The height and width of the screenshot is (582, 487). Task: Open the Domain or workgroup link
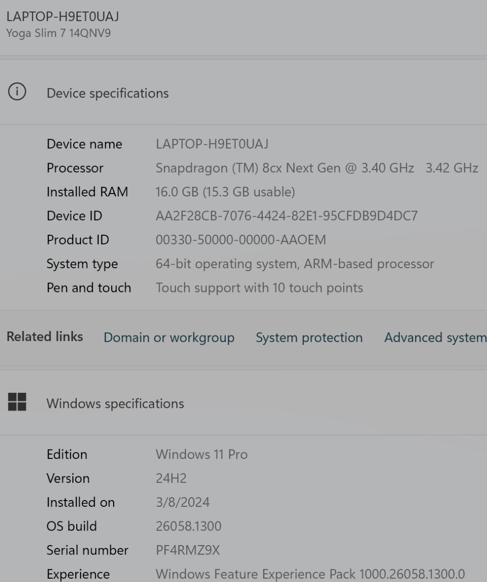point(169,338)
